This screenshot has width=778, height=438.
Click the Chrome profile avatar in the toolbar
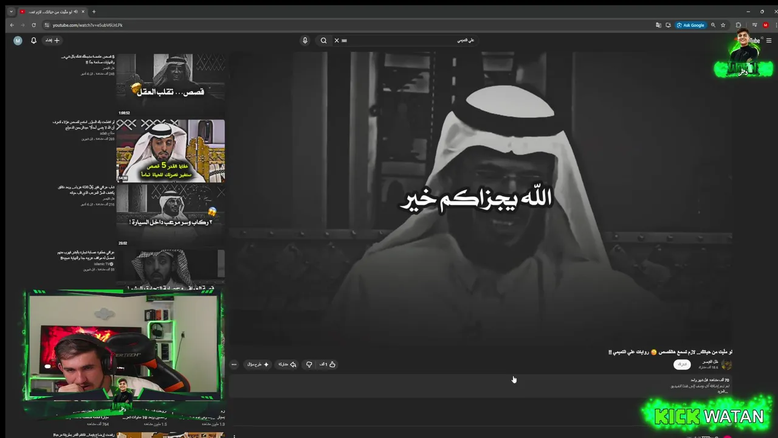766,25
